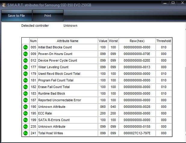Click attribute number 241

click(x=33, y=133)
